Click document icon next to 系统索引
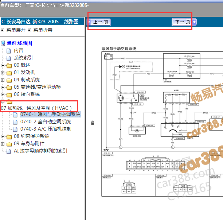223x220 pixels. click(9, 58)
